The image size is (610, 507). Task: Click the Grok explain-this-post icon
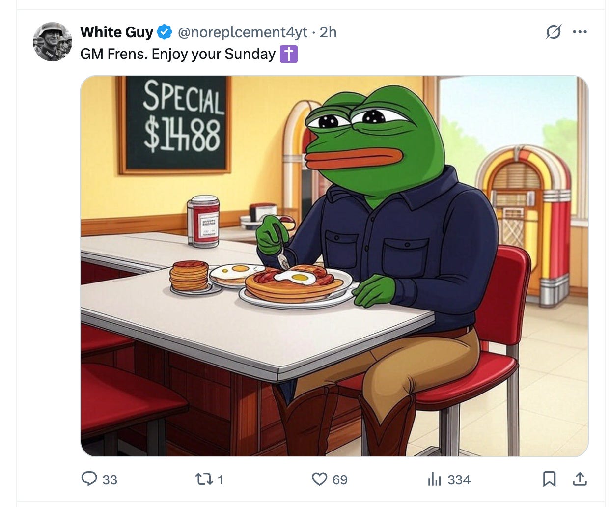554,32
